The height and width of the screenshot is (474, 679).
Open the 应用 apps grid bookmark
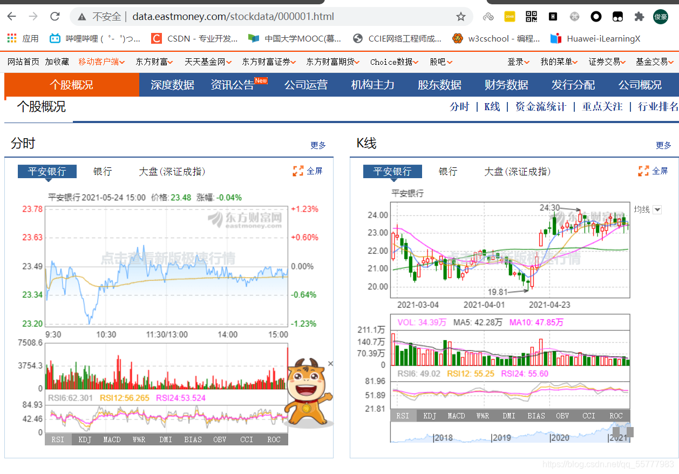[x=23, y=38]
